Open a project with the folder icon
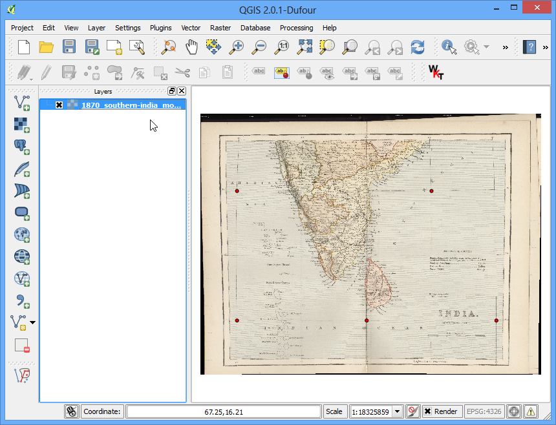The image size is (556, 425). (46, 47)
